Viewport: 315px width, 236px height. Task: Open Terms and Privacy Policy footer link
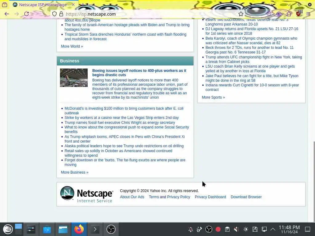[169, 197]
